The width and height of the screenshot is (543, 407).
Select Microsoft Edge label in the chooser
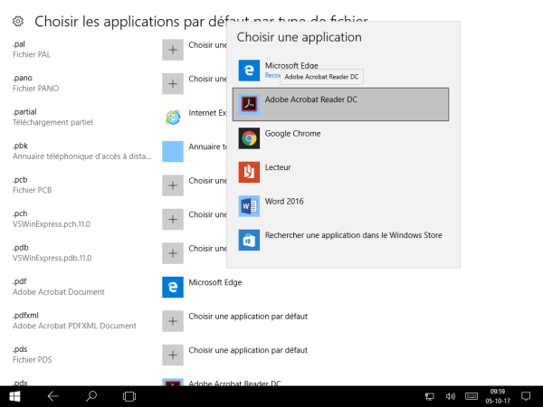click(291, 65)
